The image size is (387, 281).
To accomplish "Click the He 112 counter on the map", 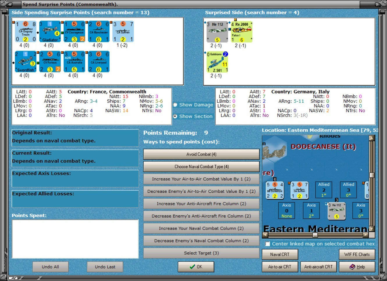I will [336, 211].
